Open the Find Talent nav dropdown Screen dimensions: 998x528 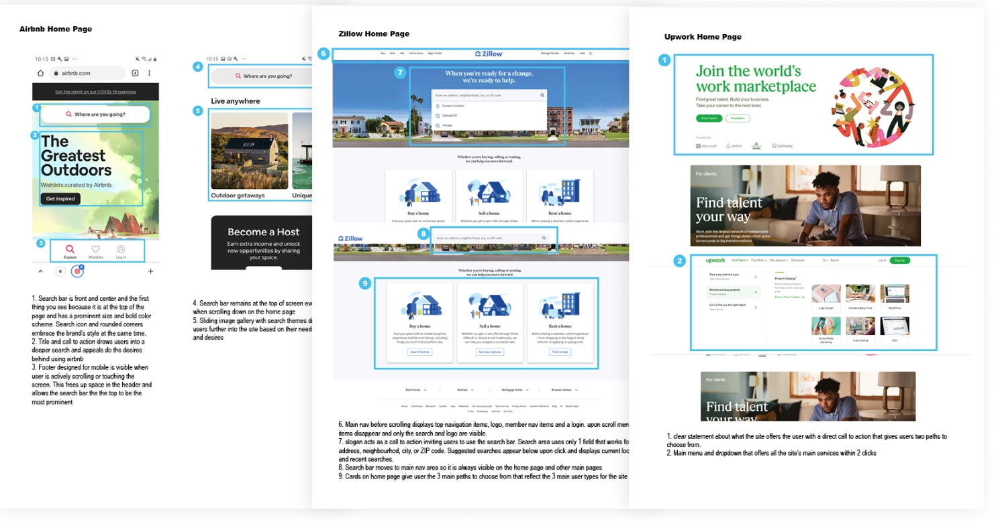740,260
